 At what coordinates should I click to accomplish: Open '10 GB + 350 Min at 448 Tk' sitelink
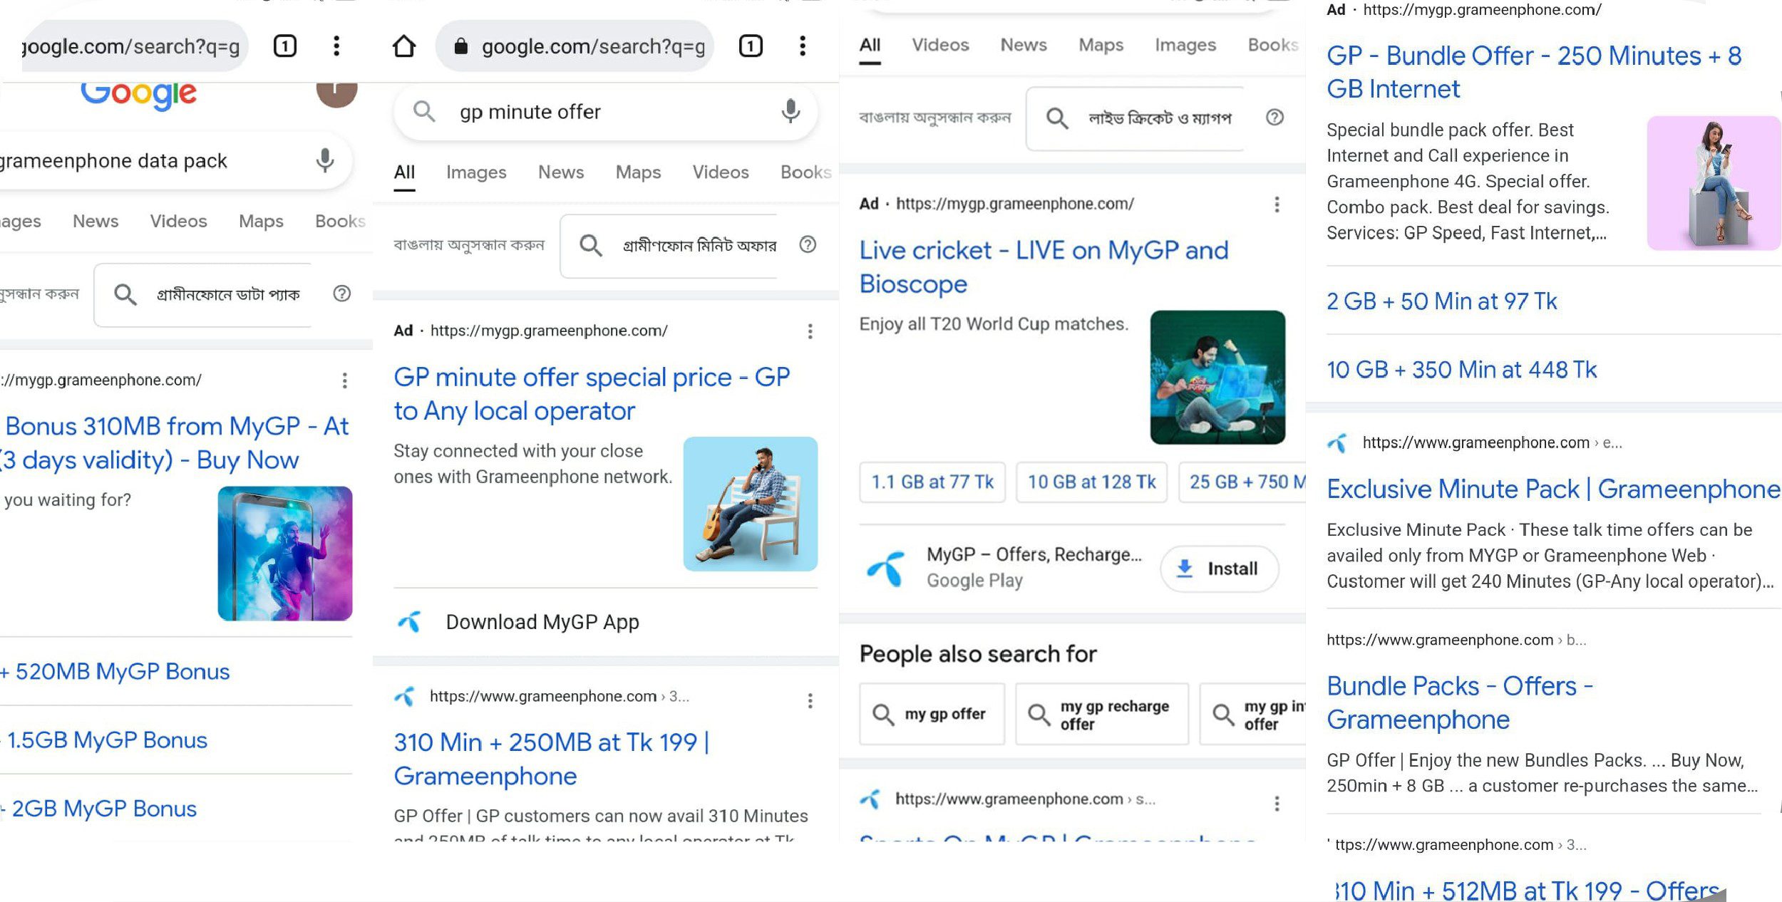(x=1462, y=370)
